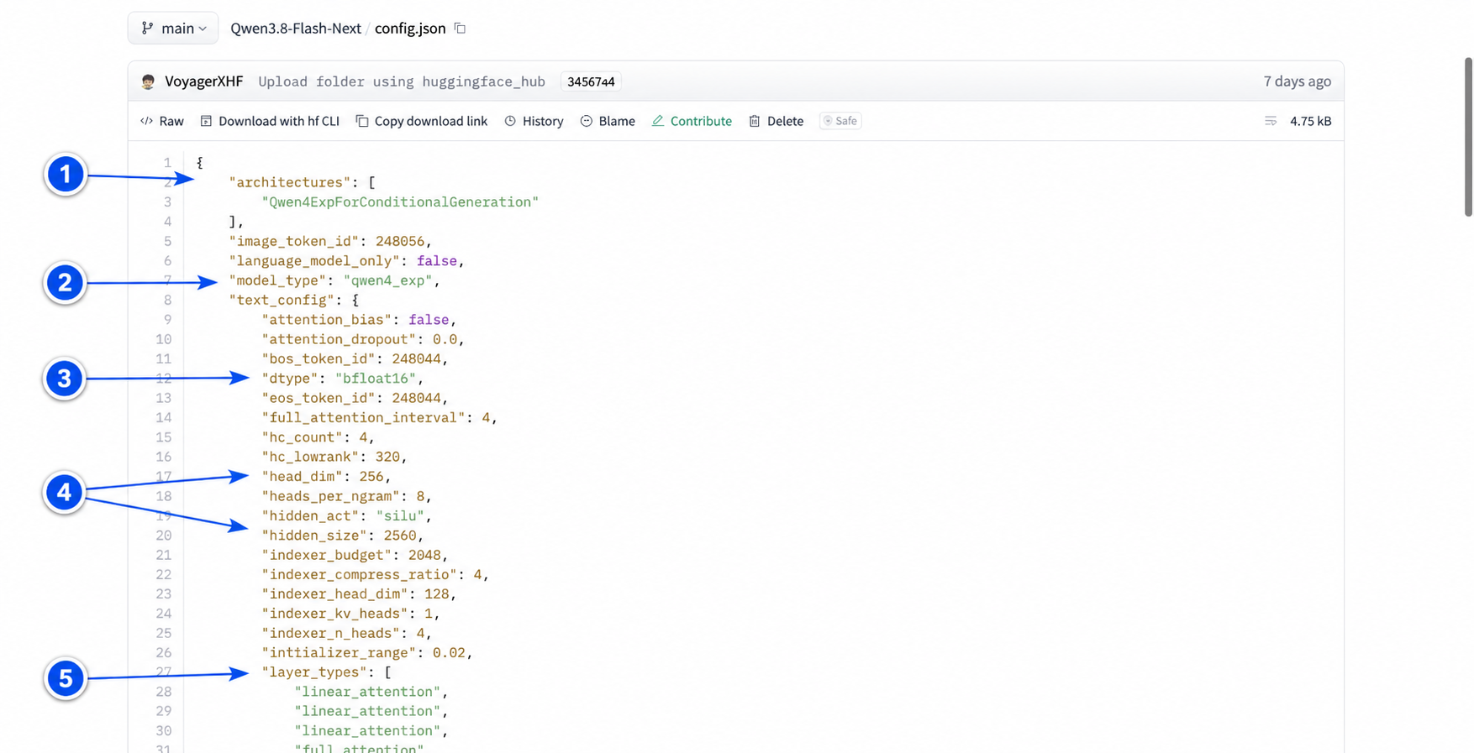Open commit hash 3456744
This screenshot has height=753, width=1474.
[x=591, y=81]
